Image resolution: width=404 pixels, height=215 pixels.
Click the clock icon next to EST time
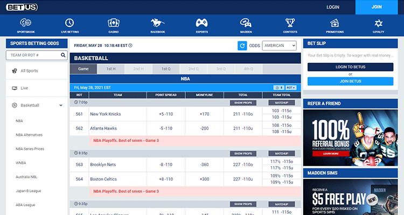tap(130, 46)
